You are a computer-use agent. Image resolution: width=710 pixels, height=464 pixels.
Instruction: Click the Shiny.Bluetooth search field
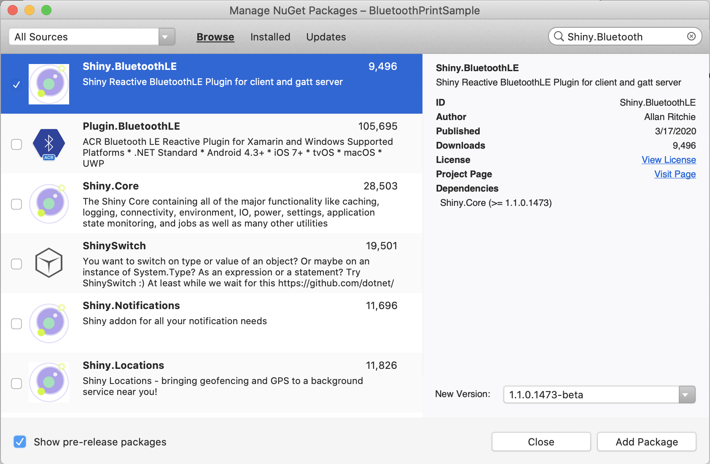pyautogui.click(x=625, y=37)
